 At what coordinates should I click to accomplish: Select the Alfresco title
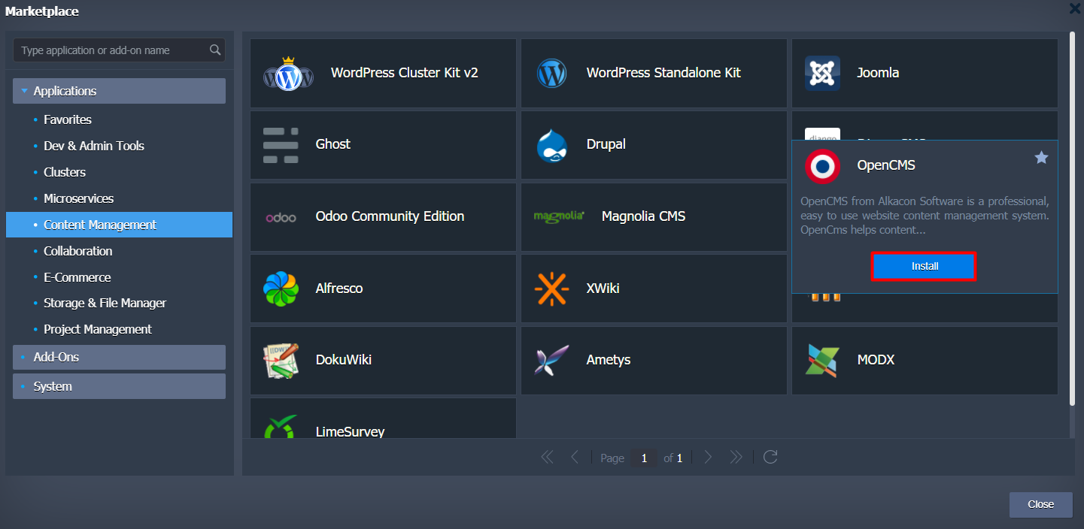pos(339,289)
